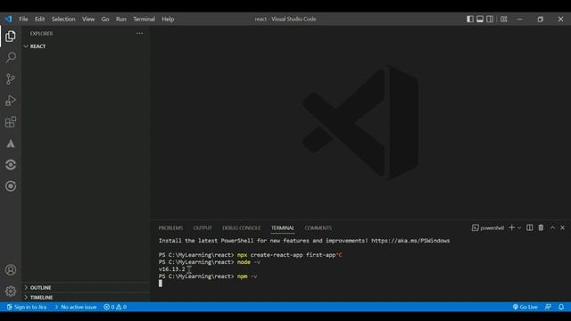Switch to the OUTPUT tab

click(x=203, y=228)
